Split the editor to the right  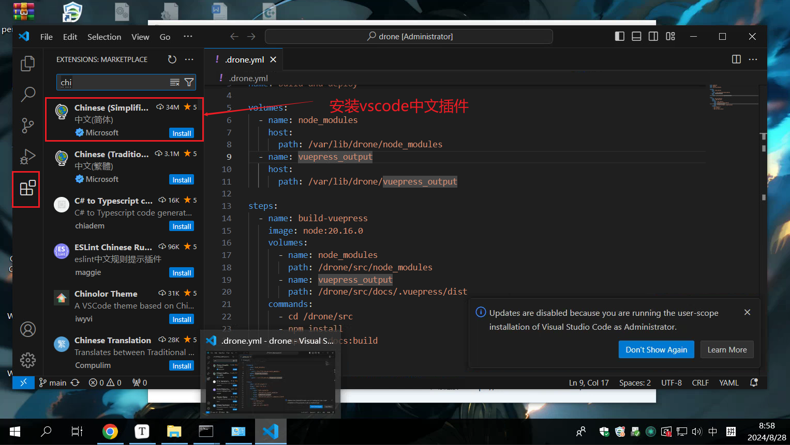(x=736, y=59)
